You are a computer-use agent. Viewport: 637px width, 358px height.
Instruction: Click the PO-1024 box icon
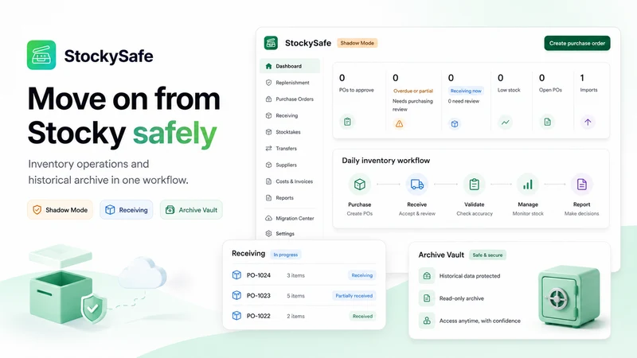pyautogui.click(x=236, y=274)
